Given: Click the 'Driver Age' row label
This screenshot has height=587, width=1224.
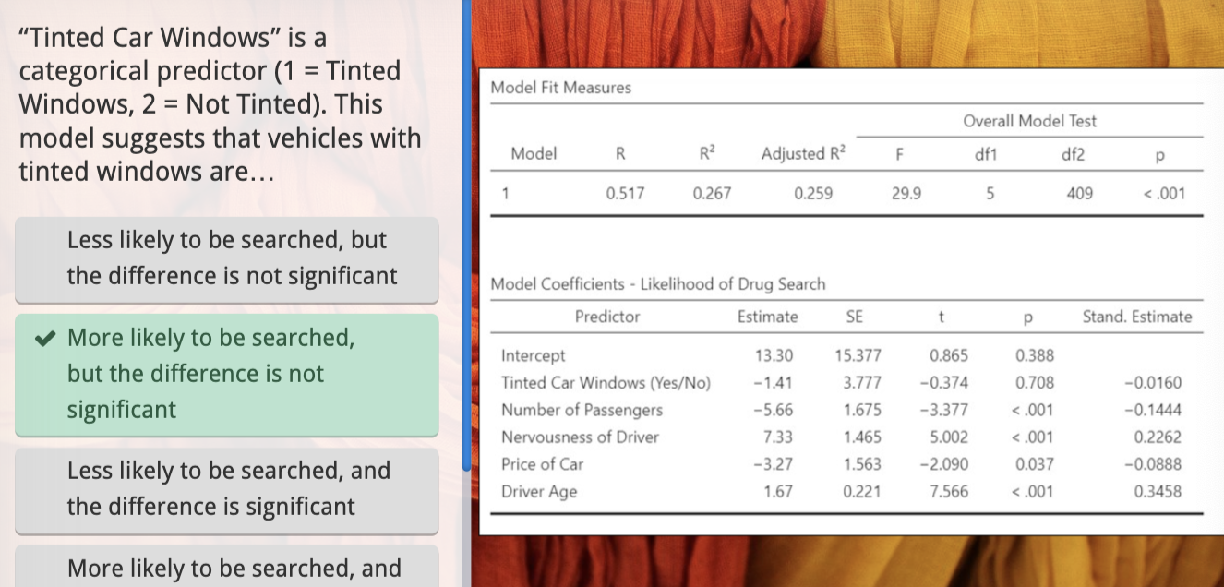Looking at the screenshot, I should click(539, 492).
